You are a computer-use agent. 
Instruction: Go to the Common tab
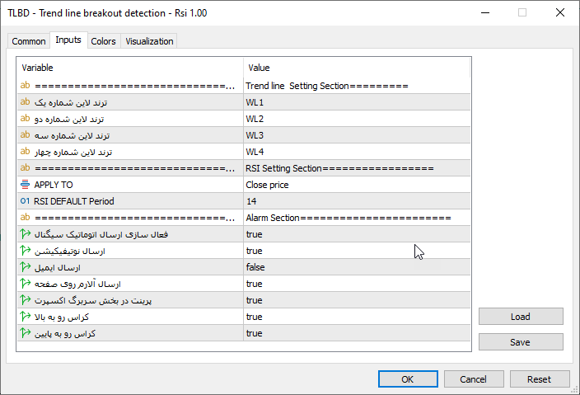29,41
